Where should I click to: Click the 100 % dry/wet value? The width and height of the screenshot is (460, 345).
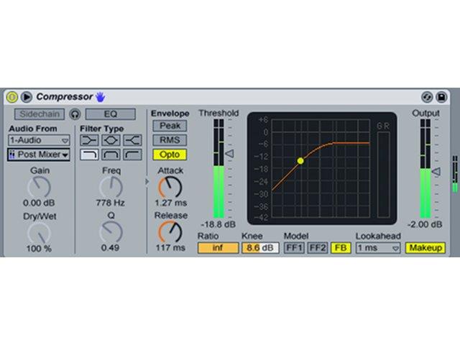pyautogui.click(x=39, y=249)
